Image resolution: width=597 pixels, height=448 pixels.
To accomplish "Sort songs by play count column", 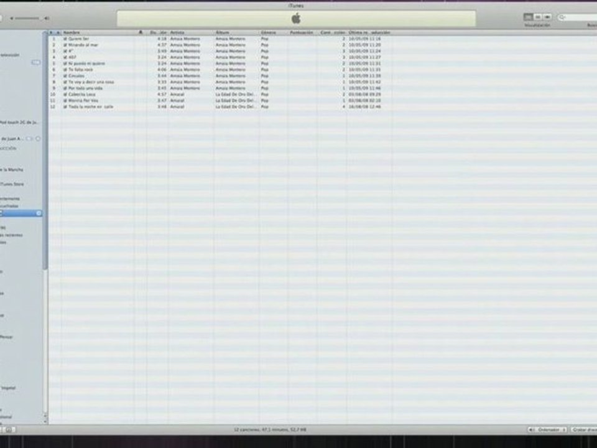I will point(333,32).
